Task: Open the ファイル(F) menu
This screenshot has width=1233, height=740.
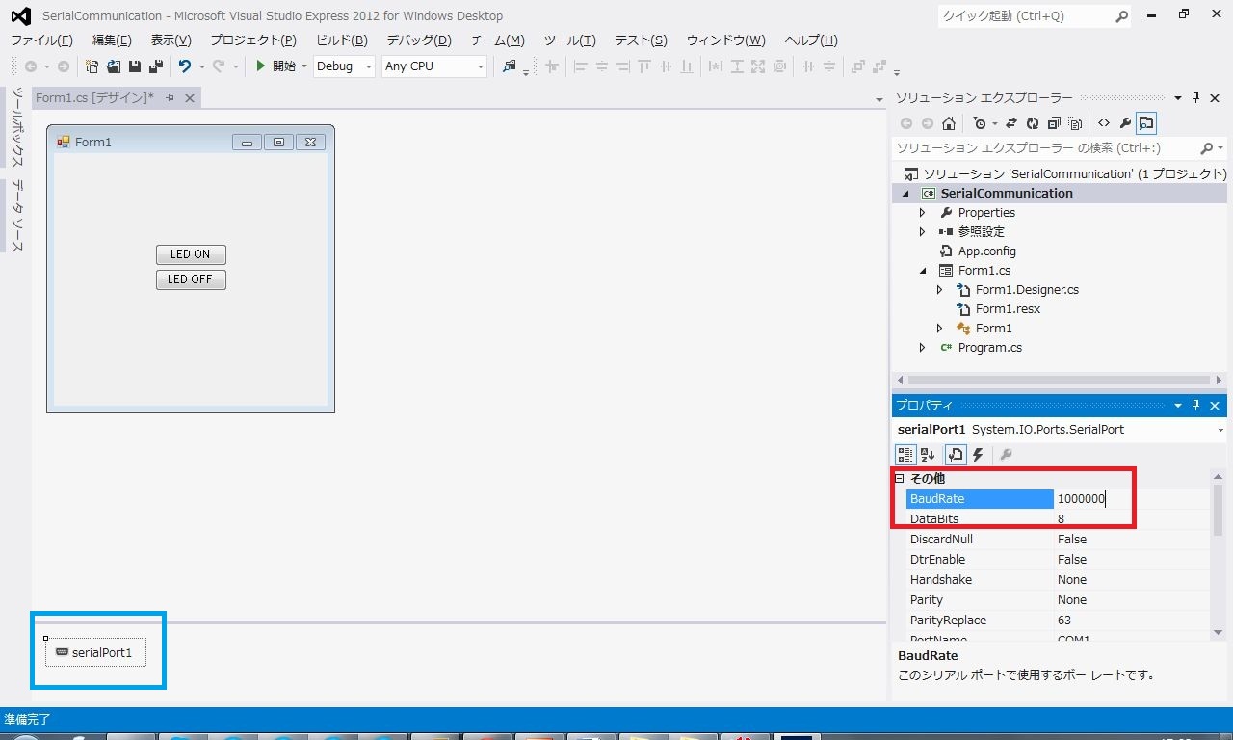Action: pos(41,40)
